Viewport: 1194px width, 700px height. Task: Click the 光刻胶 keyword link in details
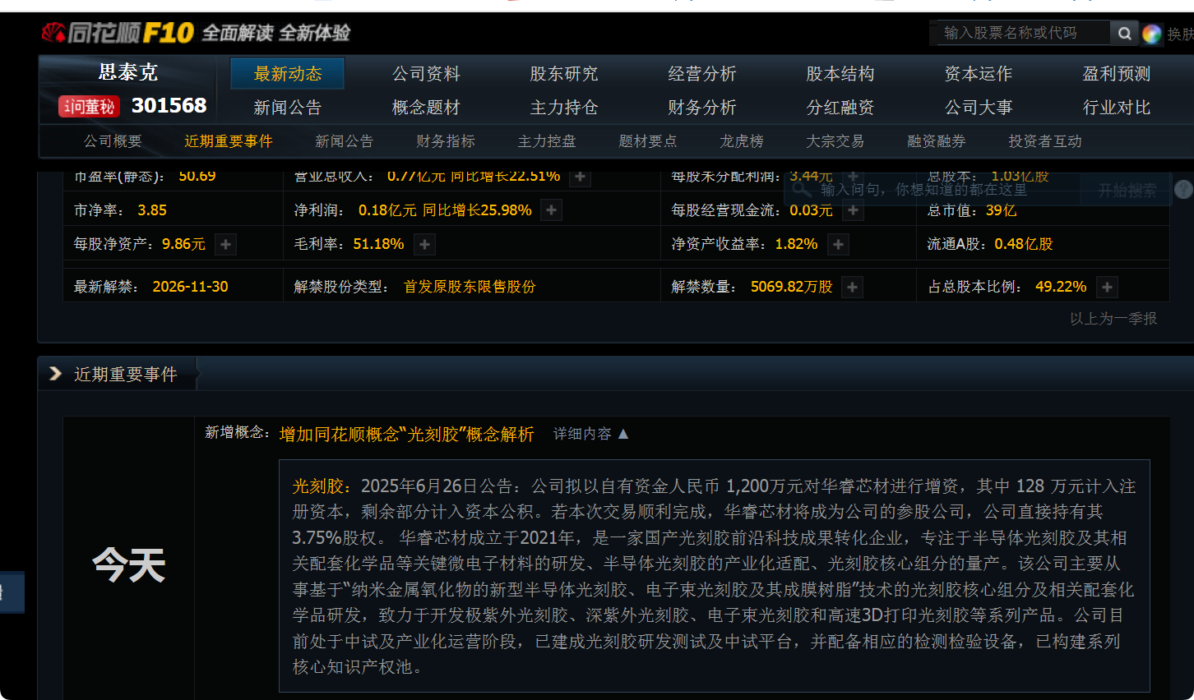click(317, 486)
